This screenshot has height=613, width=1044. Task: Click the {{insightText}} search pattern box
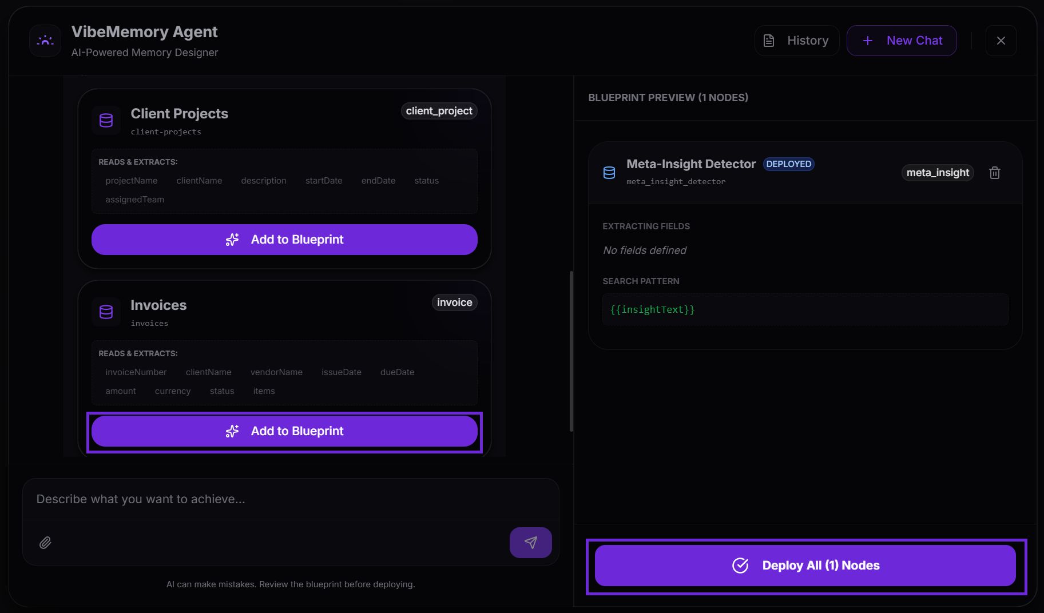click(x=805, y=309)
